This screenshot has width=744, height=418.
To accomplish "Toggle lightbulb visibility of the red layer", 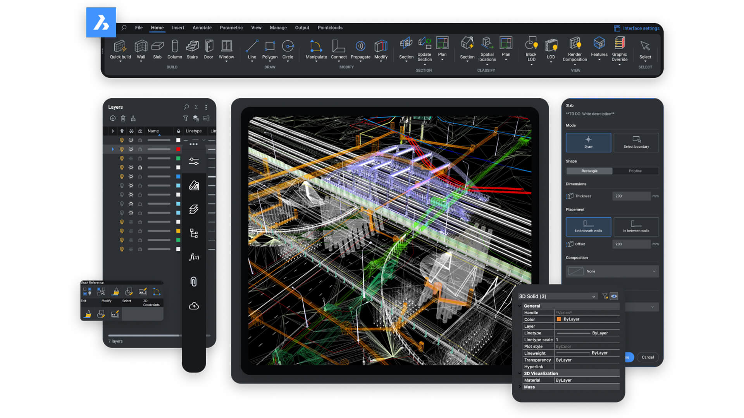I will point(122,149).
